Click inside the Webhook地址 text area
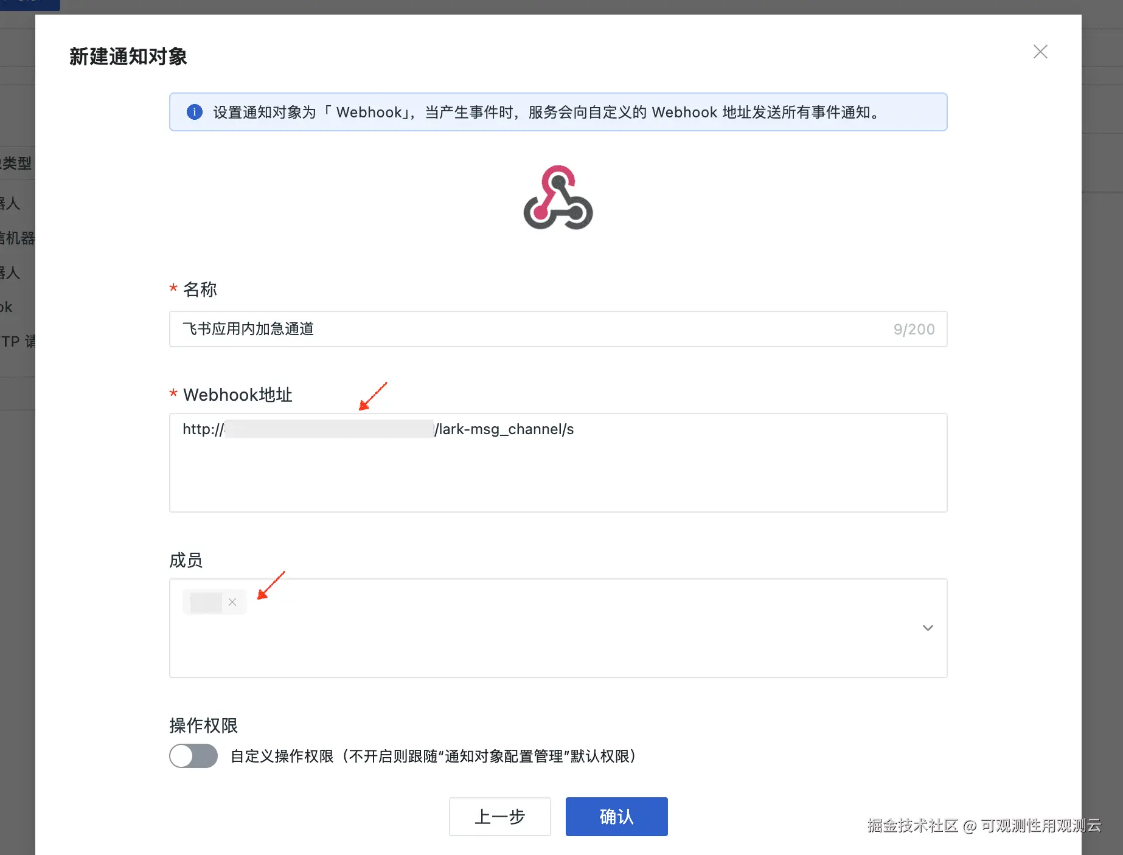Image resolution: width=1123 pixels, height=855 pixels. 558,463
